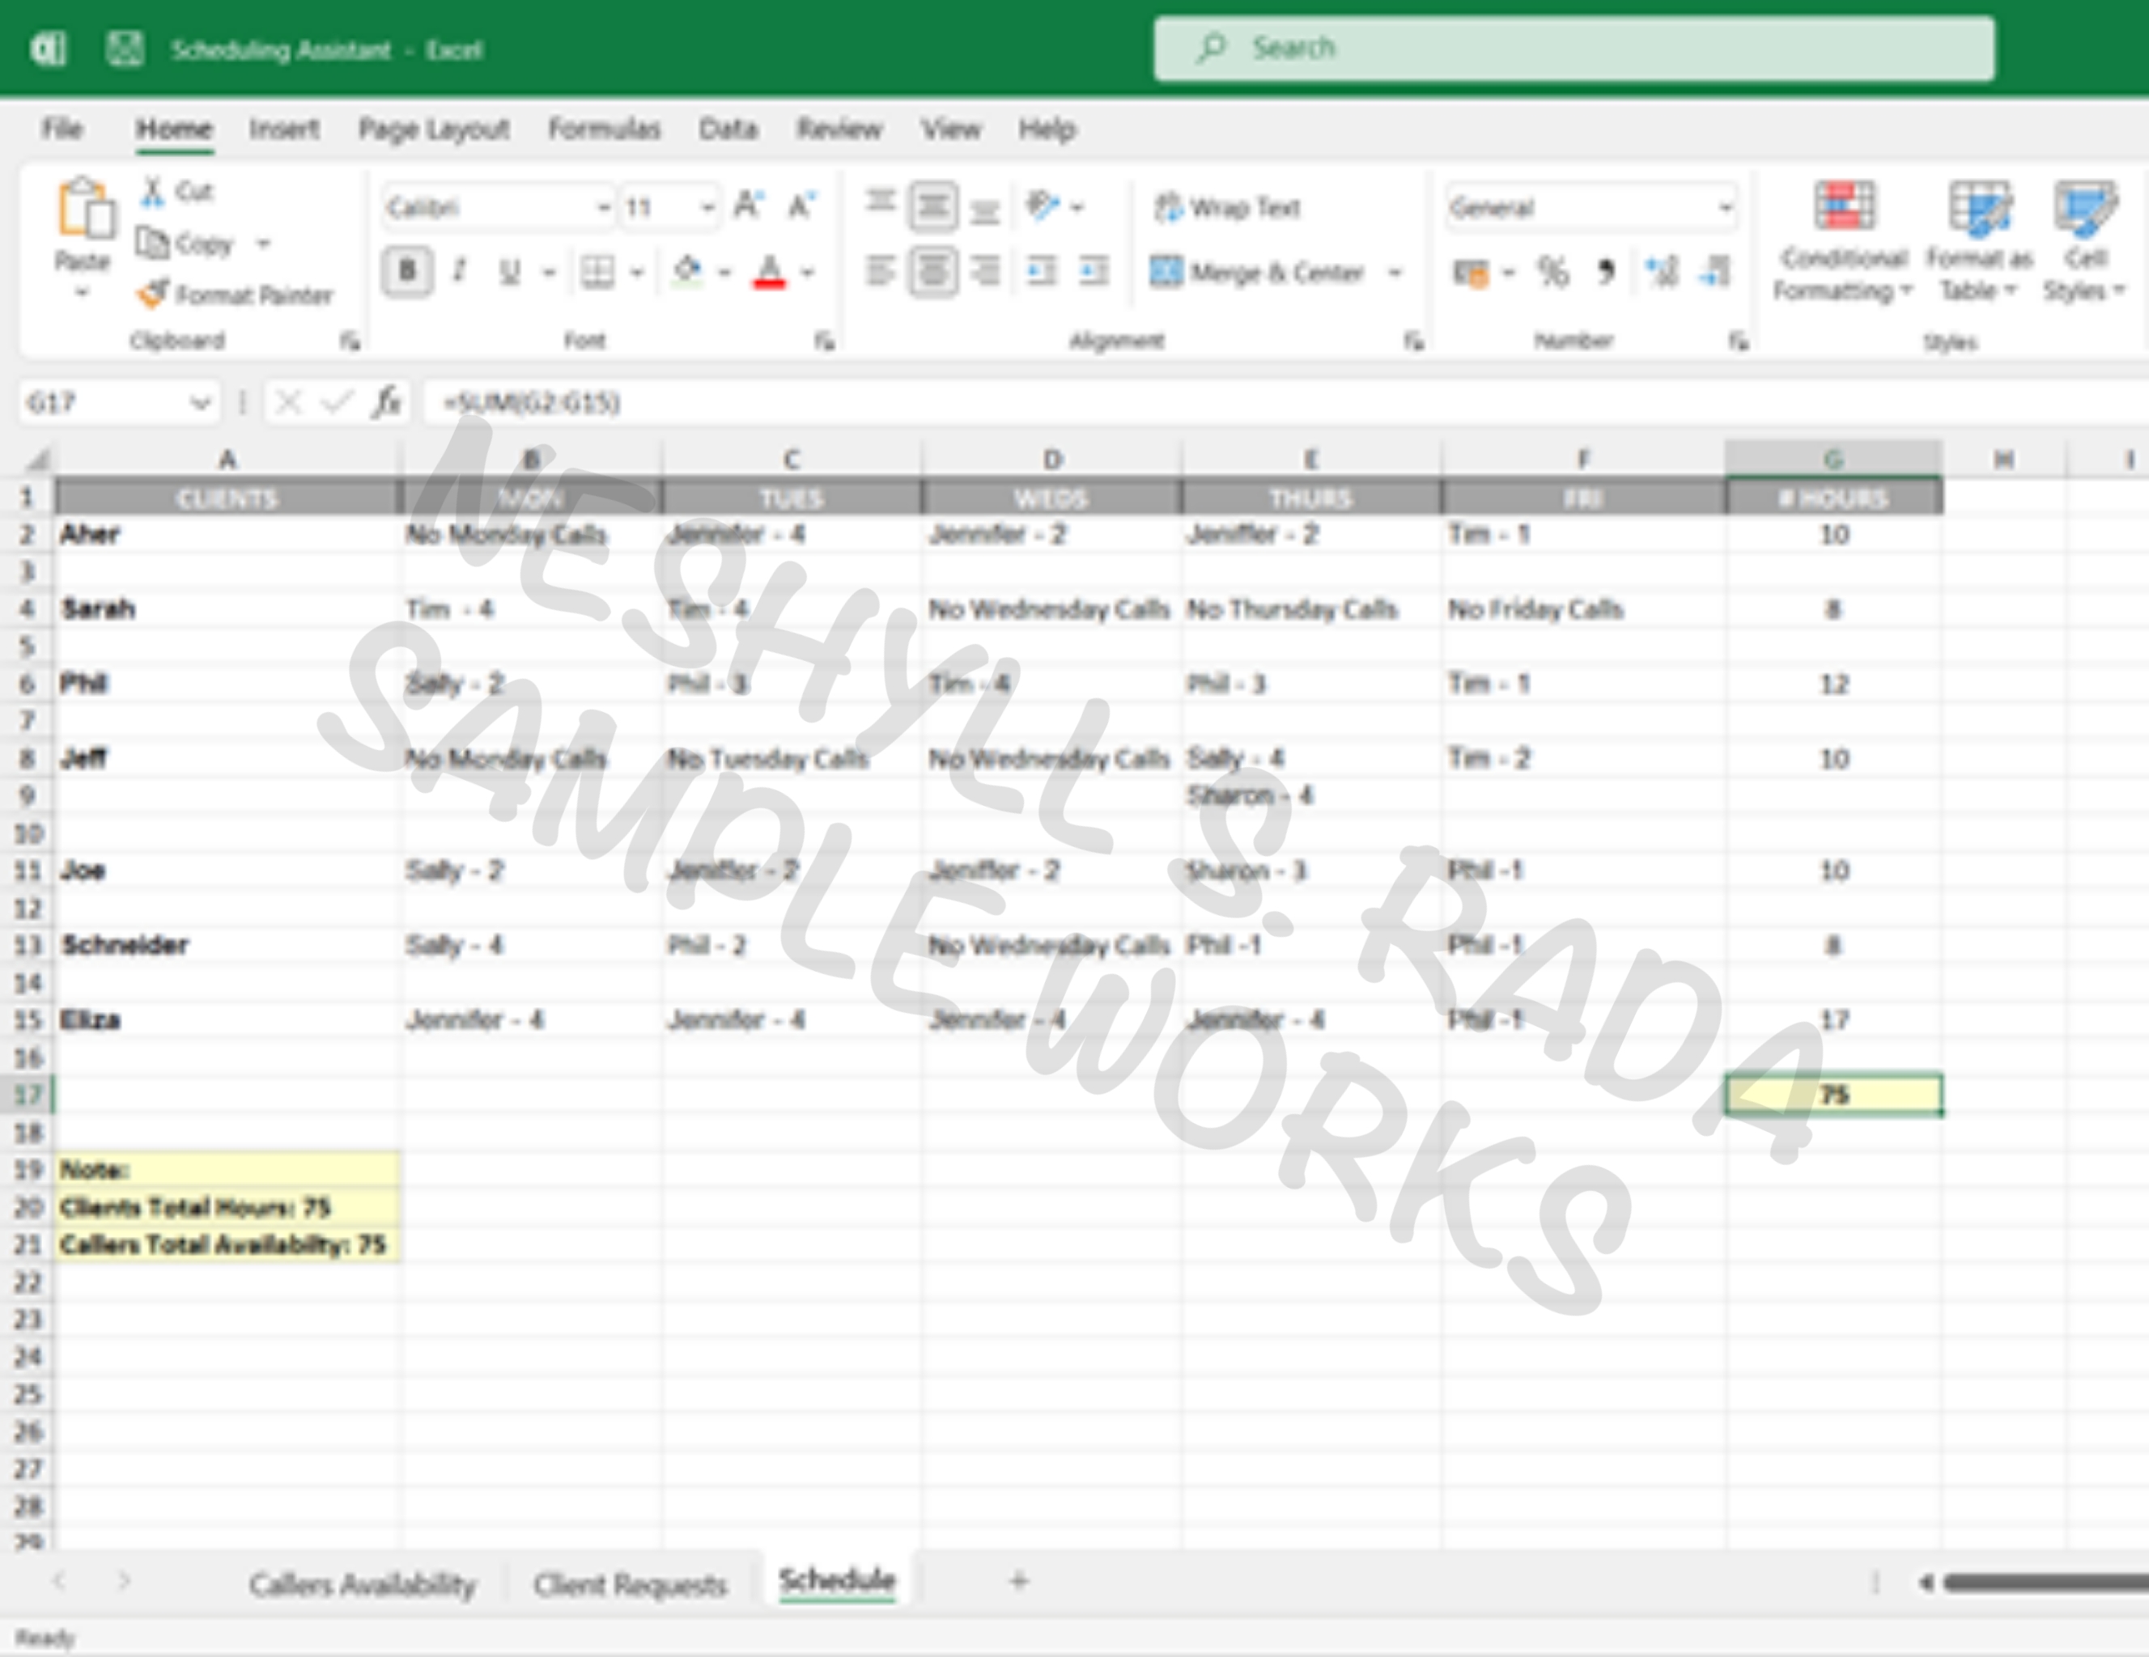Viewport: 2149px width, 1657px height.
Task: Add a new sheet with plus button
Action: pyautogui.click(x=1018, y=1581)
